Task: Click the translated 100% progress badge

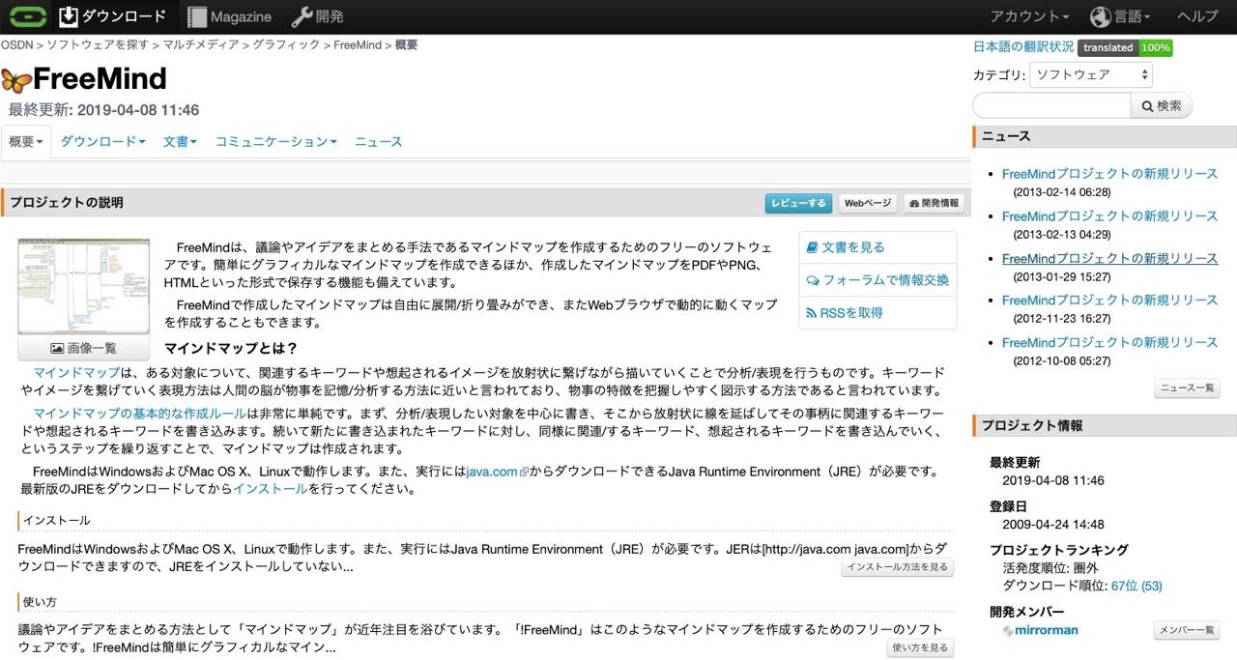Action: point(1125,47)
